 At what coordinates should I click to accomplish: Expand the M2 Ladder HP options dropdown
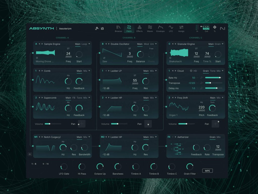click(156, 137)
